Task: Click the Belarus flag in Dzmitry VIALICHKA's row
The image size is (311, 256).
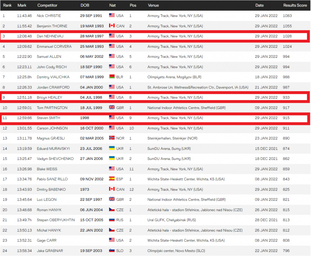Action: point(112,77)
